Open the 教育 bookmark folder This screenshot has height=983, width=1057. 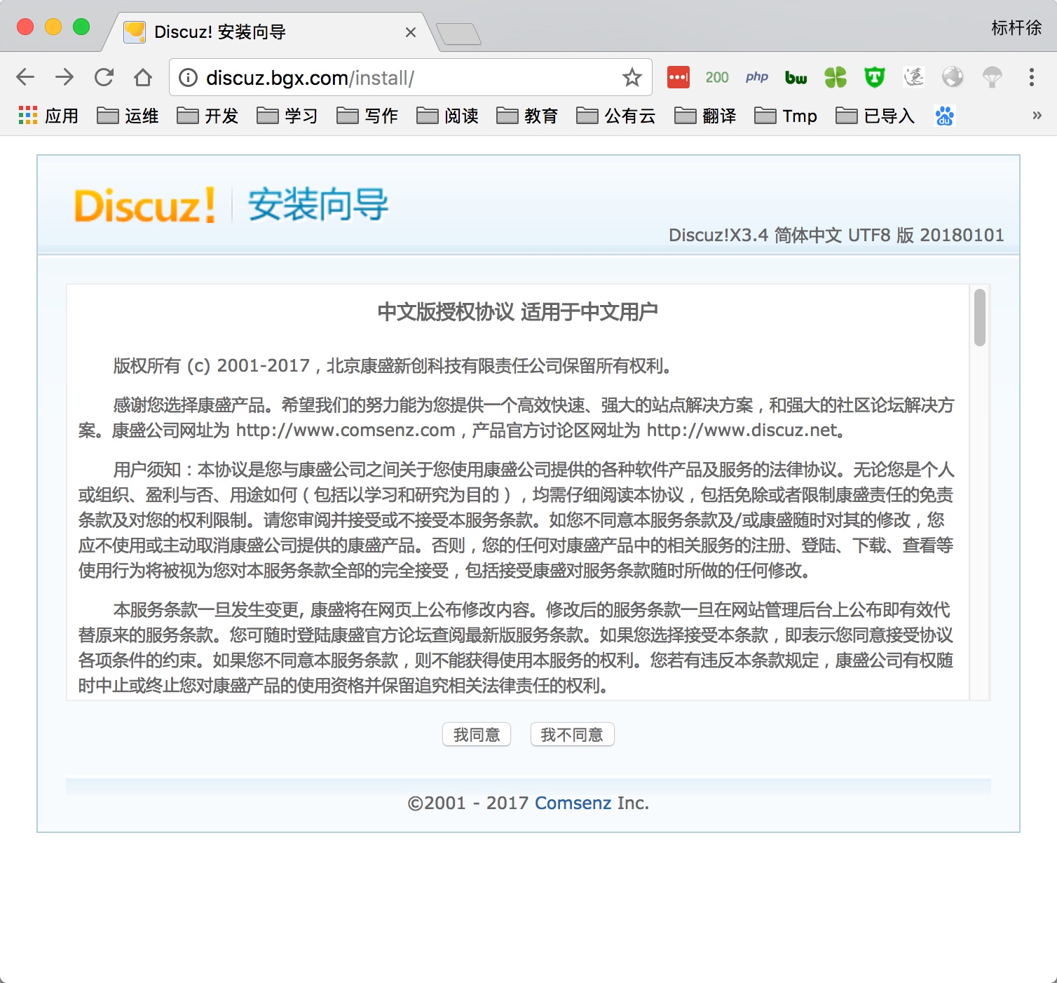coord(527,116)
